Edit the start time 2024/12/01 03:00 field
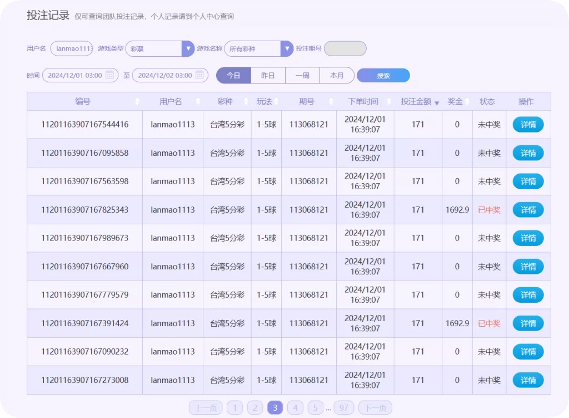Image resolution: width=569 pixels, height=418 pixels. coord(80,75)
